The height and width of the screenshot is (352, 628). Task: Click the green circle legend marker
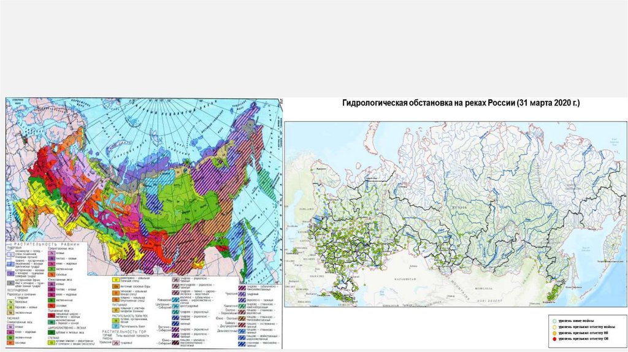coord(553,320)
